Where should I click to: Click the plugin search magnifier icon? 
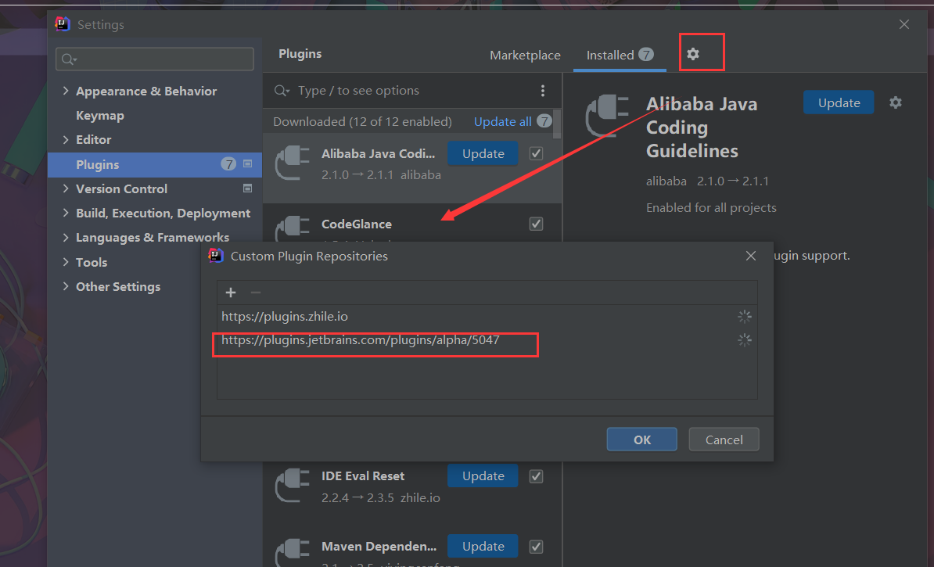281,91
